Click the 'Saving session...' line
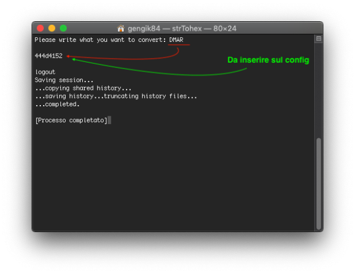The image size is (355, 274). [64, 80]
